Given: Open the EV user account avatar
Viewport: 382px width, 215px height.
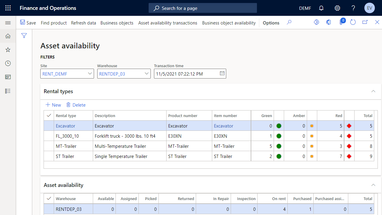Looking at the screenshot, I should click(369, 8).
